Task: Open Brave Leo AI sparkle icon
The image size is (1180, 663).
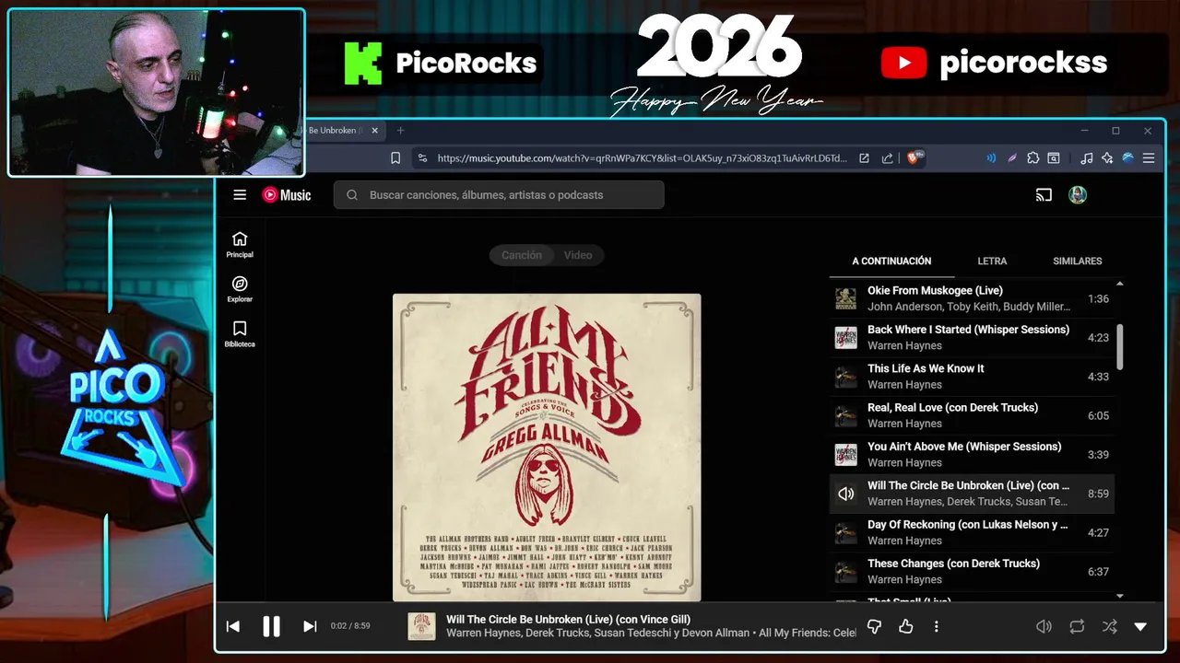Action: [x=1107, y=158]
